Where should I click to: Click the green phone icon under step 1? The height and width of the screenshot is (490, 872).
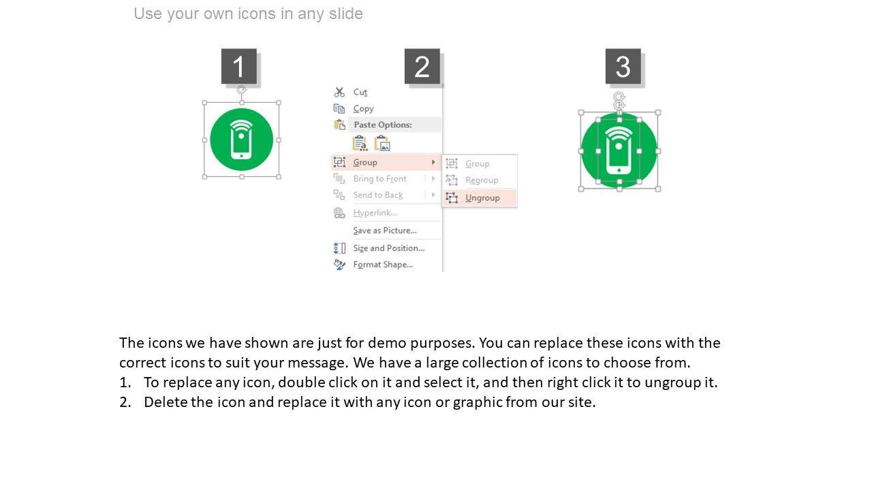(242, 140)
